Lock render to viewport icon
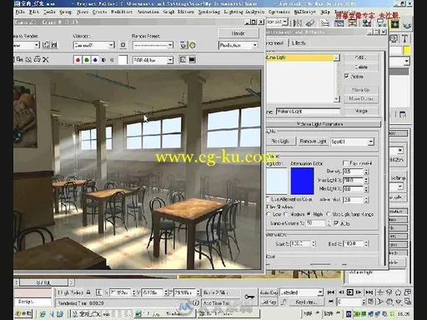The image size is (427, 320). (123, 45)
